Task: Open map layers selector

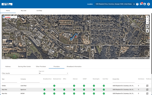Action: (x=147, y=31)
